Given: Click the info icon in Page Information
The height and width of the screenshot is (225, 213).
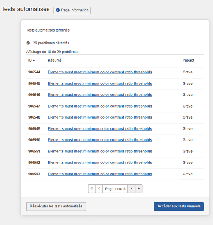Looking at the screenshot, I should click(x=58, y=10).
